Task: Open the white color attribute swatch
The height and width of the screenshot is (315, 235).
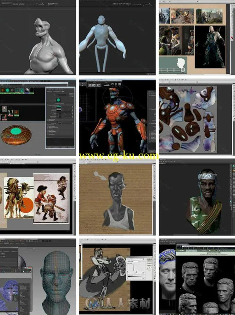Action: click(x=59, y=109)
